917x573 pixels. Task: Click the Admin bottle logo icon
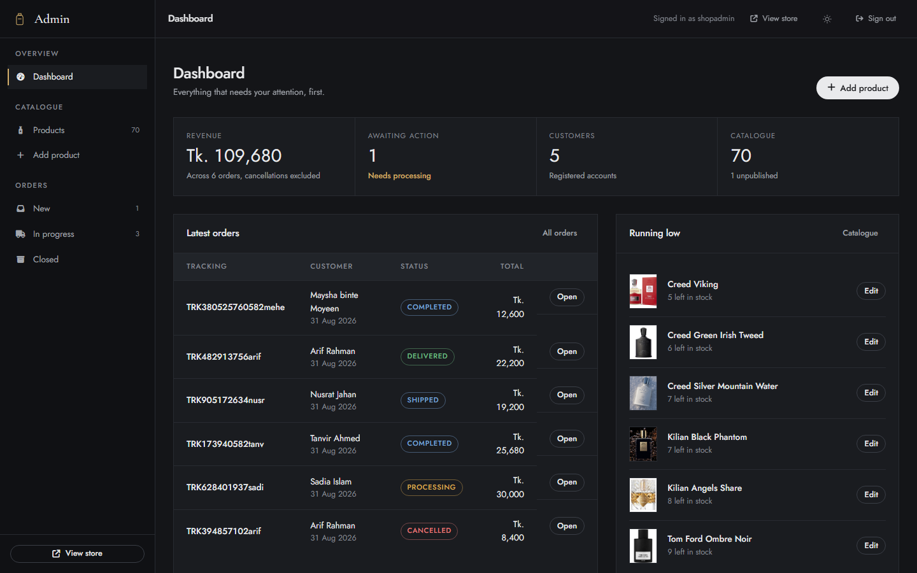(x=20, y=19)
